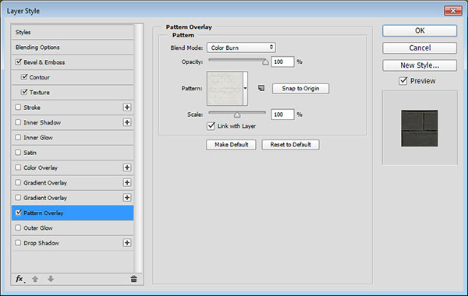The image size is (468, 296).
Task: Add another Color Overlay with plus icon
Action: pos(127,167)
